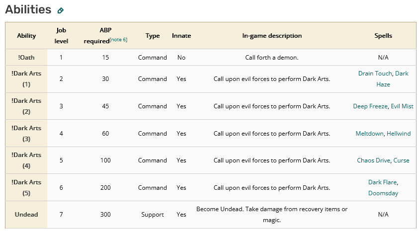
Task: Click the ABP value 60
Action: coord(105,134)
